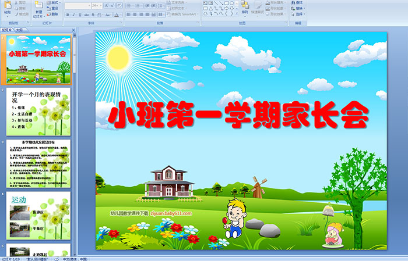The height and width of the screenshot is (261, 408).
Task: Click the Reset (重设) slide button
Action: click(52, 8)
